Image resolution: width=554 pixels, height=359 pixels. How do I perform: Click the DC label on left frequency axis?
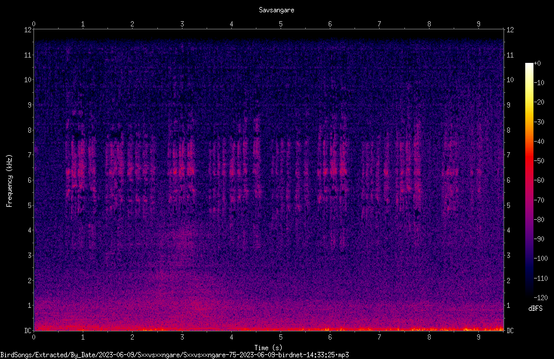click(28, 331)
